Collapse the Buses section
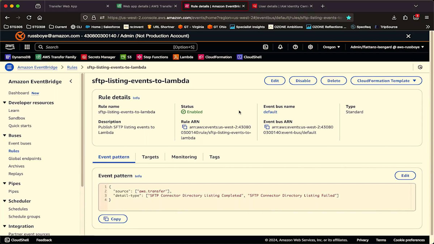The width and height of the screenshot is (434, 244). click(x=5, y=136)
